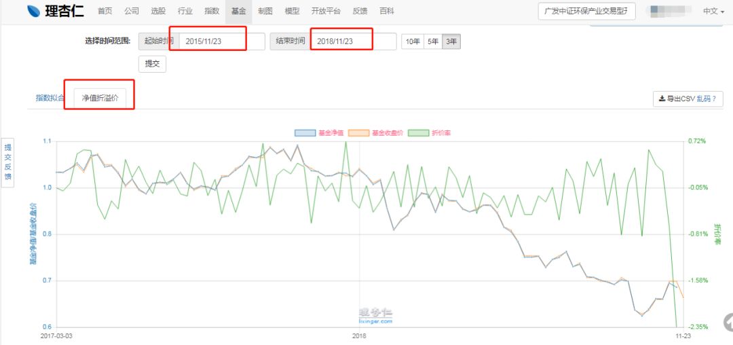Click the blurred user account name
733x345 pixels.
click(671, 12)
